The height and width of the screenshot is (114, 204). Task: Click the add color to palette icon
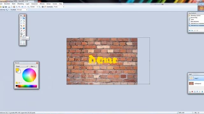pyautogui.click(x=17, y=83)
